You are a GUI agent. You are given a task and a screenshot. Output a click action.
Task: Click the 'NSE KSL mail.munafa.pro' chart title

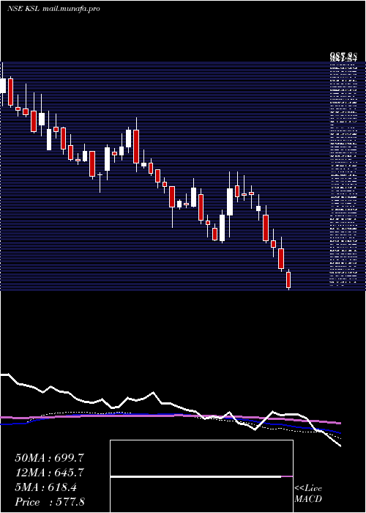pyautogui.click(x=53, y=9)
